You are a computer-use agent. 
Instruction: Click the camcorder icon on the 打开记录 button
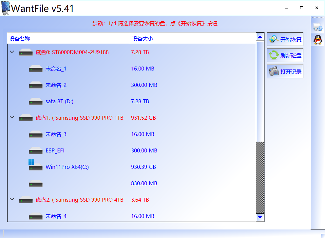[x=274, y=71]
